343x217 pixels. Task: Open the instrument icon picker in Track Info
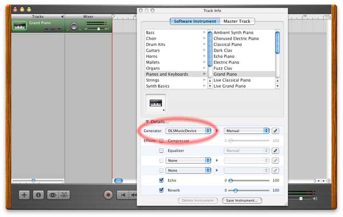(155, 103)
